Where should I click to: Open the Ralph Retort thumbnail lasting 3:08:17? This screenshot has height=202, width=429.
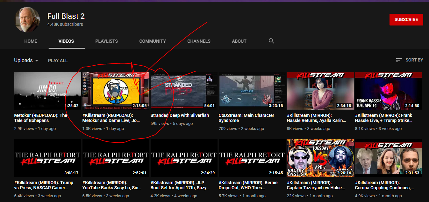point(47,158)
